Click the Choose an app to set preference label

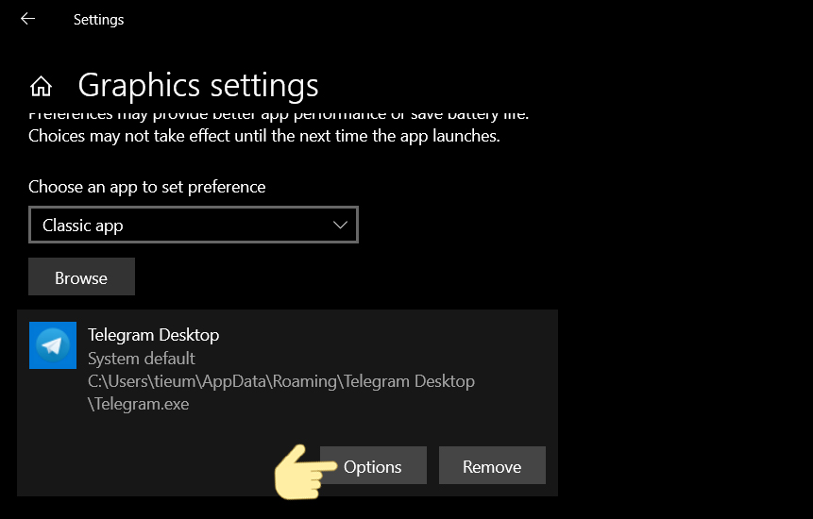[x=146, y=187]
